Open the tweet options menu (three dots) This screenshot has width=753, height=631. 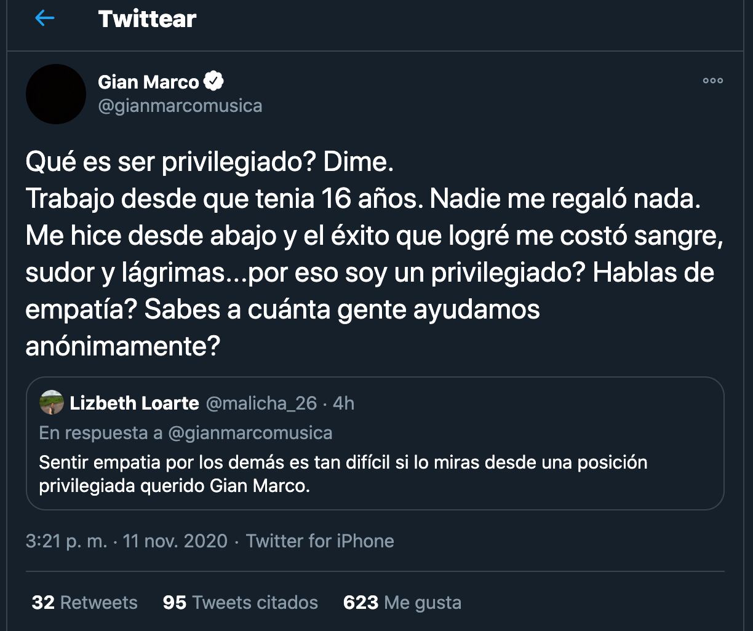point(713,80)
